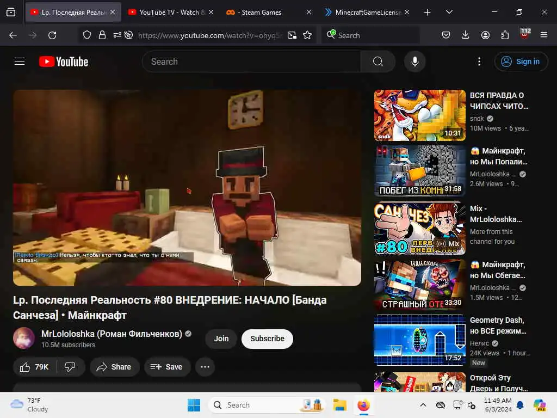Open YouTube guide hamburger menu
The width and height of the screenshot is (557, 418).
[20, 62]
